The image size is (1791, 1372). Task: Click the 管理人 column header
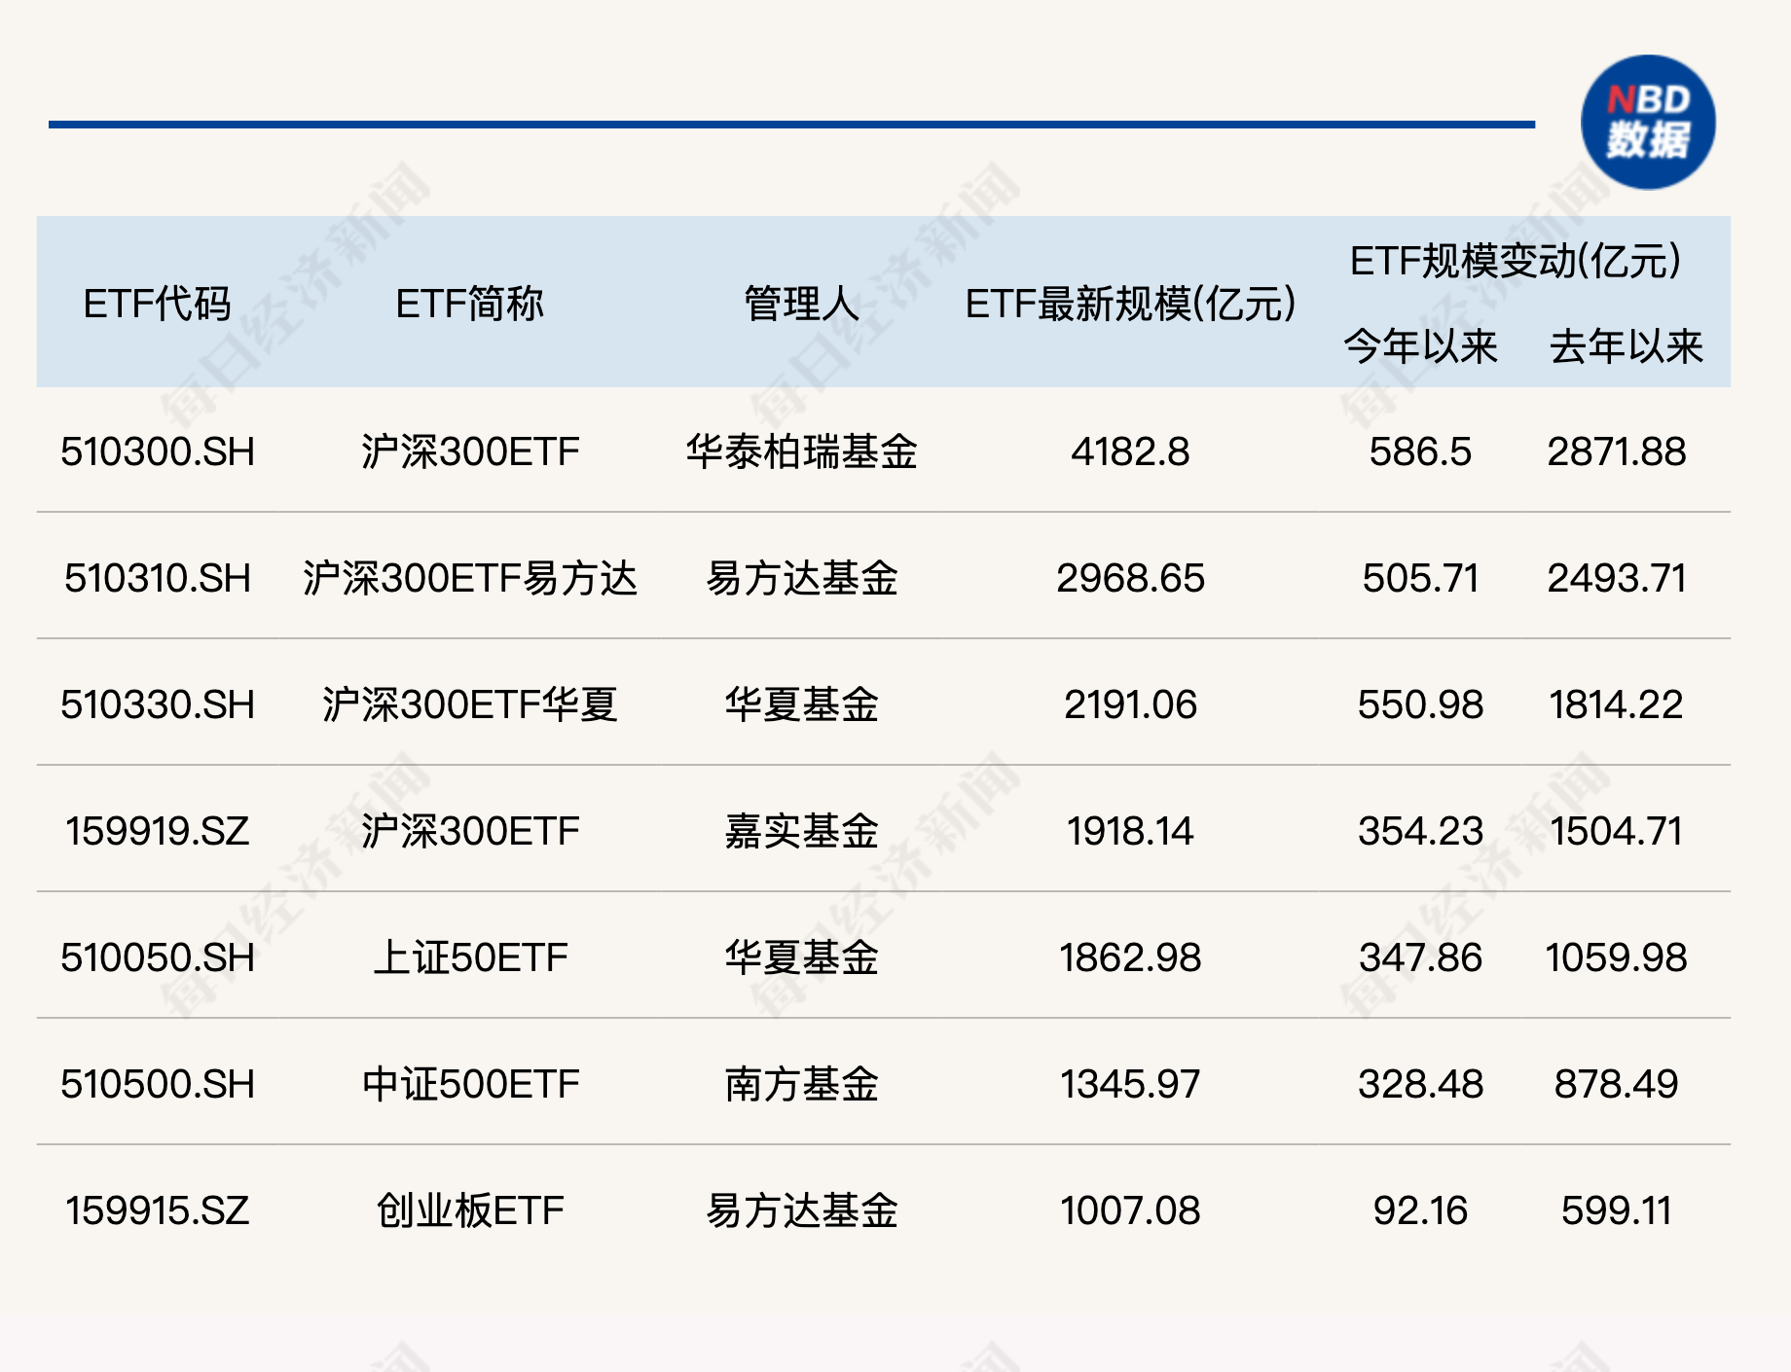pyautogui.click(x=801, y=304)
